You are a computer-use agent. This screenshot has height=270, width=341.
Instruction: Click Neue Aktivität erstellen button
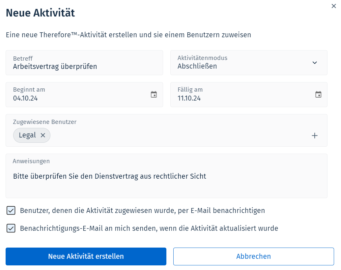(x=86, y=256)
